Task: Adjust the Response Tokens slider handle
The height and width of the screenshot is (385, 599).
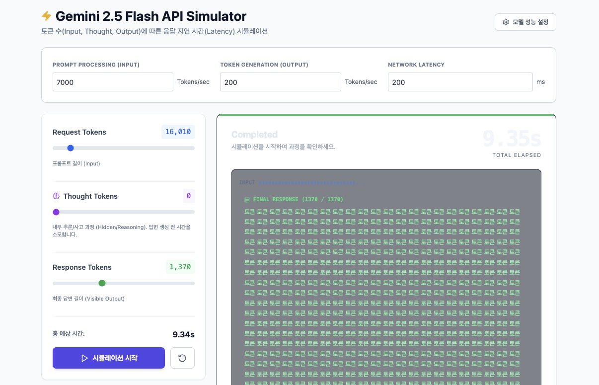Action: tap(102, 283)
